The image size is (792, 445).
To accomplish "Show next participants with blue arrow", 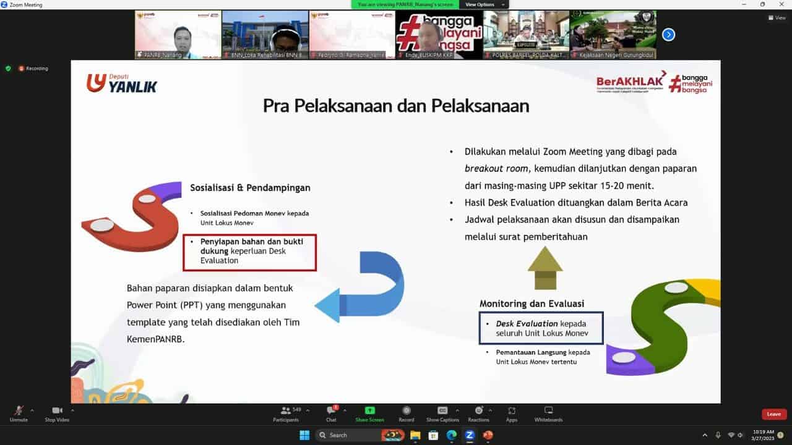I will tap(668, 35).
